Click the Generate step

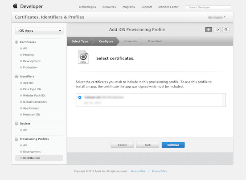tap(131, 42)
